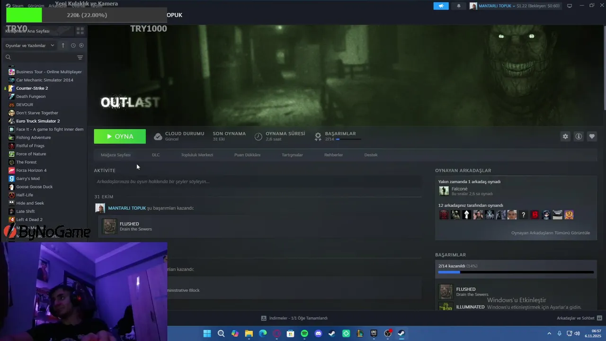Open the notifications bell icon
Viewport: 606px width, 341px height.
pyautogui.click(x=459, y=6)
